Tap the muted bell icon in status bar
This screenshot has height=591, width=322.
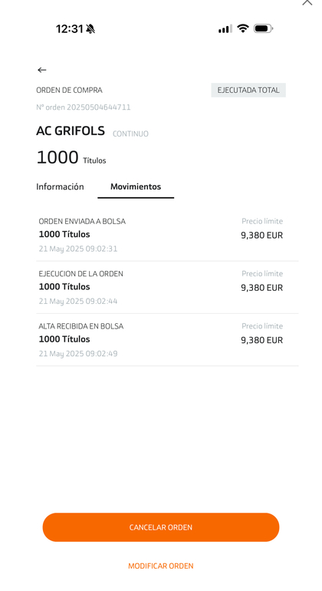point(90,28)
